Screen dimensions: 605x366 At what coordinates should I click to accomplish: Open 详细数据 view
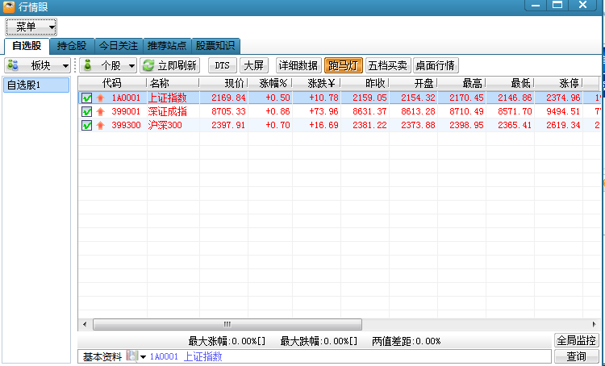[298, 65]
